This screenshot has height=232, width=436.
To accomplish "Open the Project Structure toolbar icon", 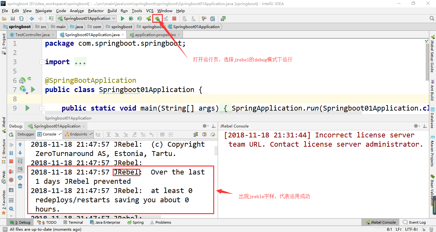I will click(x=212, y=19).
